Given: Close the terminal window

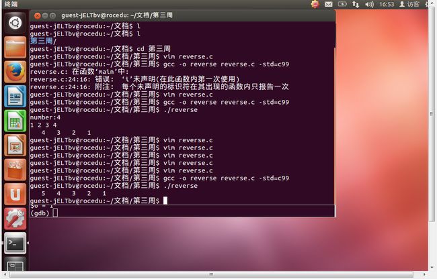Looking at the screenshot, I should pyautogui.click(x=38, y=15).
